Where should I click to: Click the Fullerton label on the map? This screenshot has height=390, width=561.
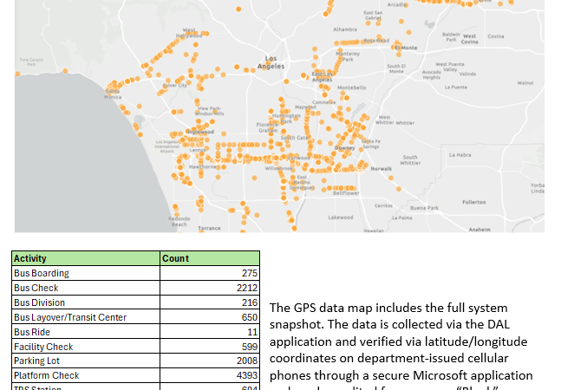tap(473, 202)
